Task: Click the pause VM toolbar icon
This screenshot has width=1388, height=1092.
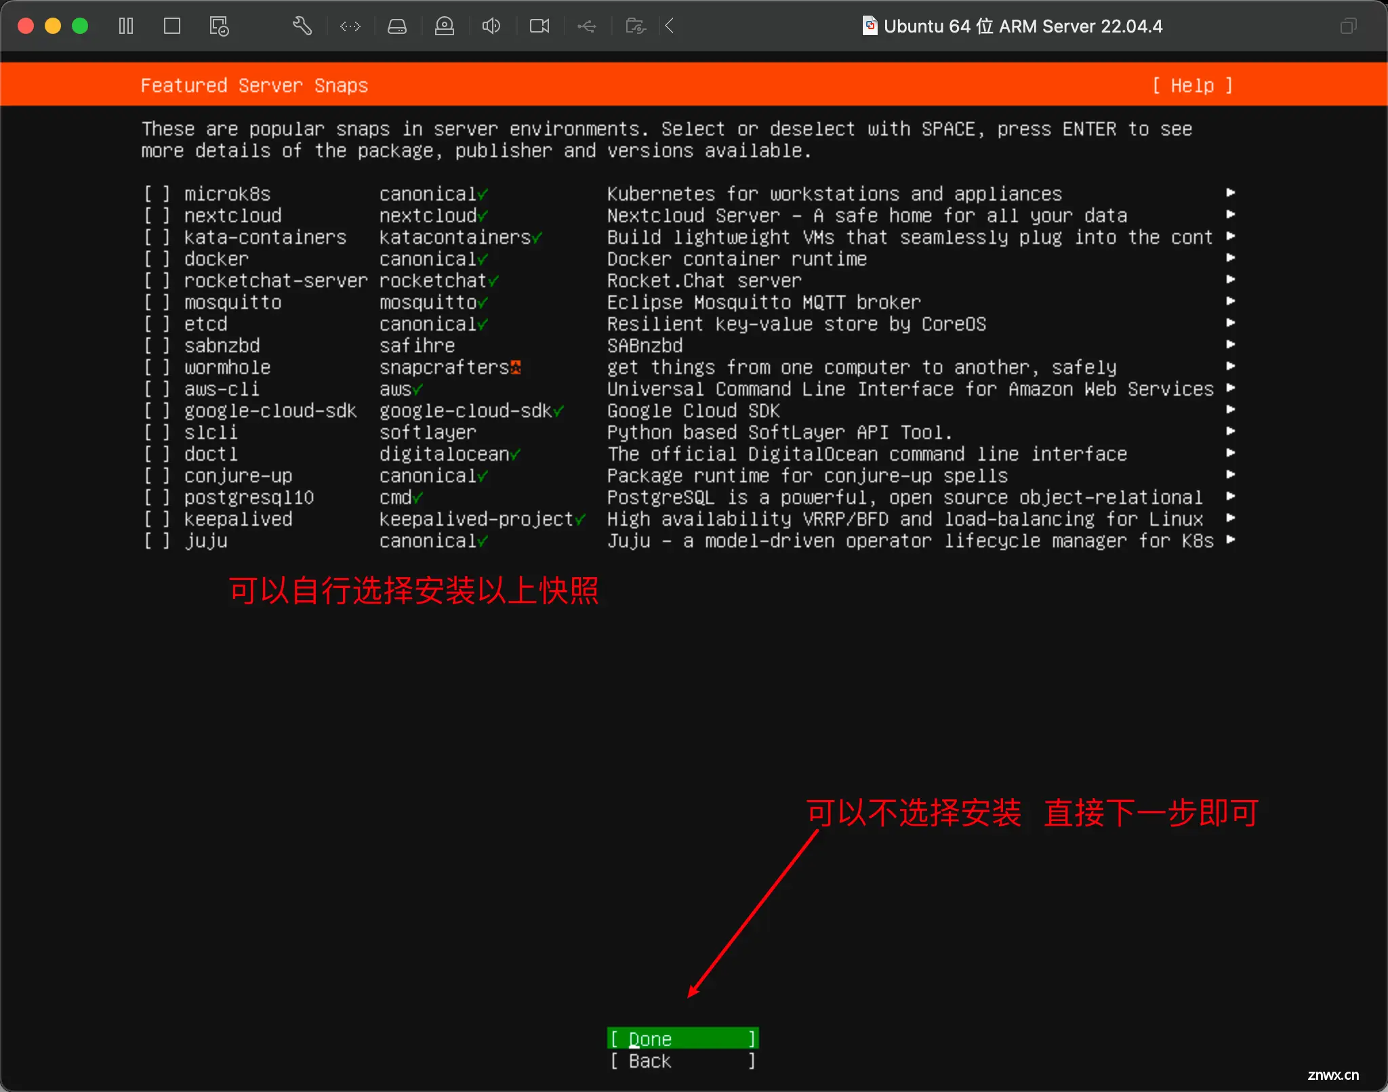Action: (x=126, y=26)
